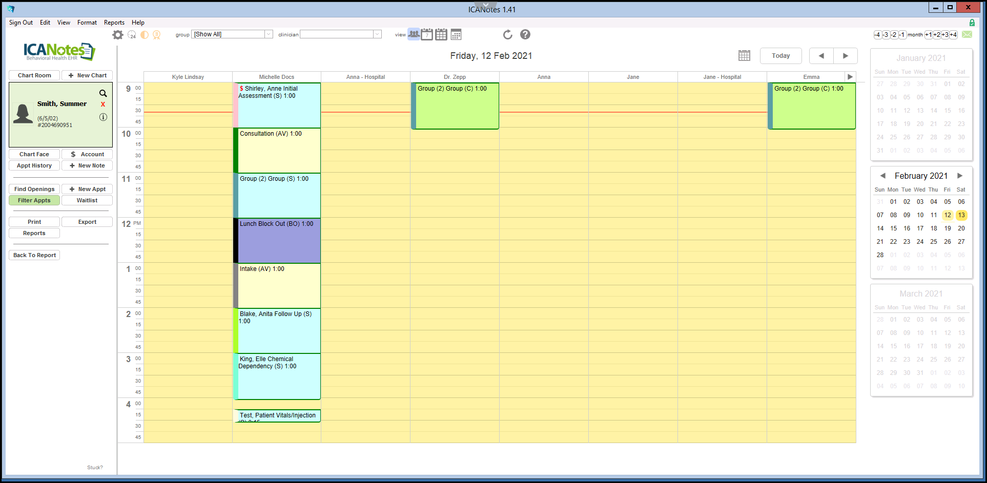Click the 24-hour clock icon

click(x=132, y=34)
